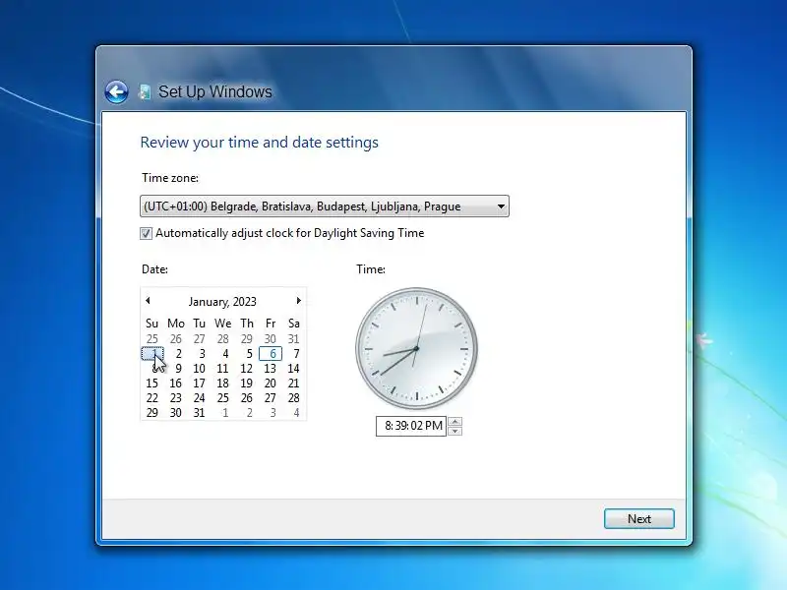Viewport: 787px width, 590px height.
Task: Open the Time zone dropdown
Action: [325, 206]
